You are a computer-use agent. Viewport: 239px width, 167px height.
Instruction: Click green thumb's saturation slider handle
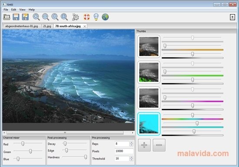(x=165, y=71)
